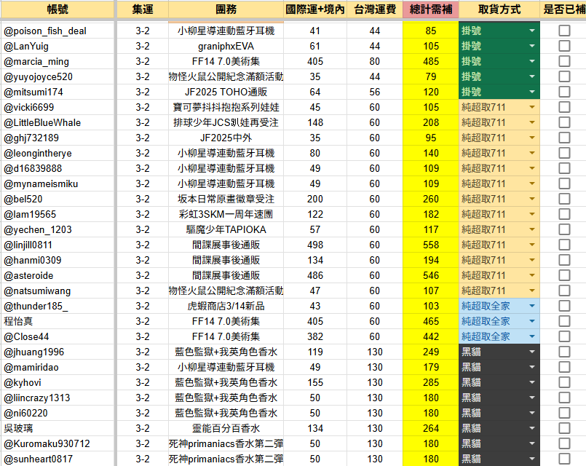Select the 台灣運費 header cell

(375, 9)
